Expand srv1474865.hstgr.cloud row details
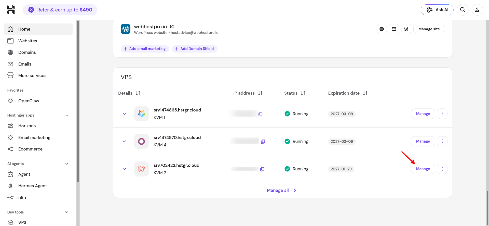This screenshot has height=226, width=489. pos(124,114)
